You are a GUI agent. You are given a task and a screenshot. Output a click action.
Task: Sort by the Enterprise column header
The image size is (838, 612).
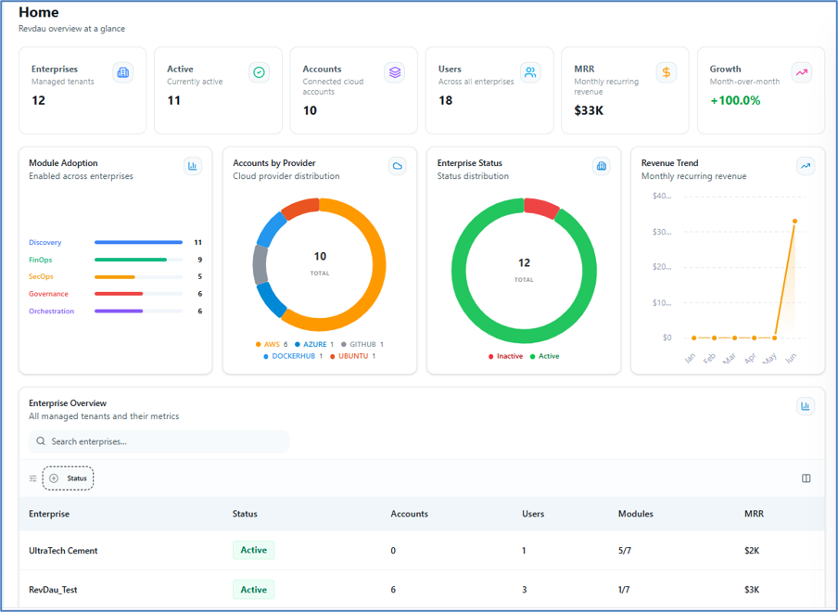[49, 514]
